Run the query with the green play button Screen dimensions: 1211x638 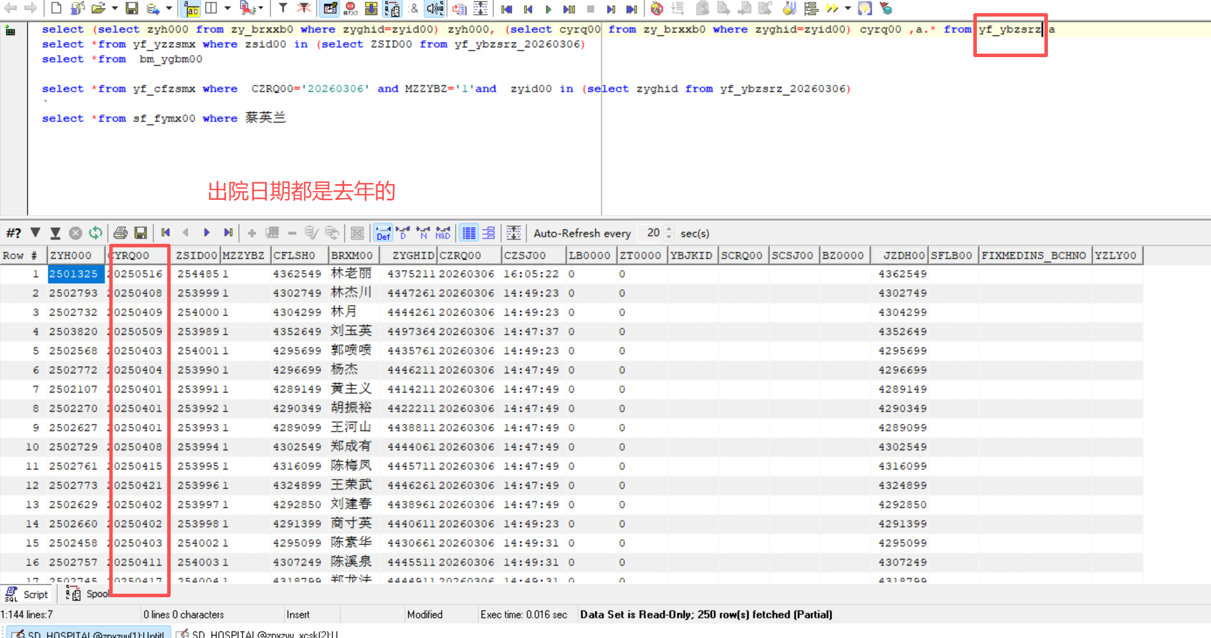click(x=548, y=9)
